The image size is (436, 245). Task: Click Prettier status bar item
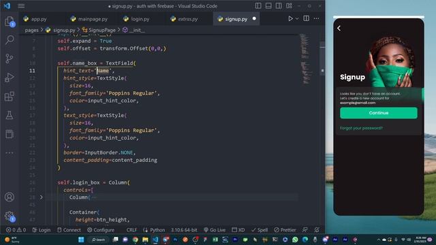[x=285, y=230]
